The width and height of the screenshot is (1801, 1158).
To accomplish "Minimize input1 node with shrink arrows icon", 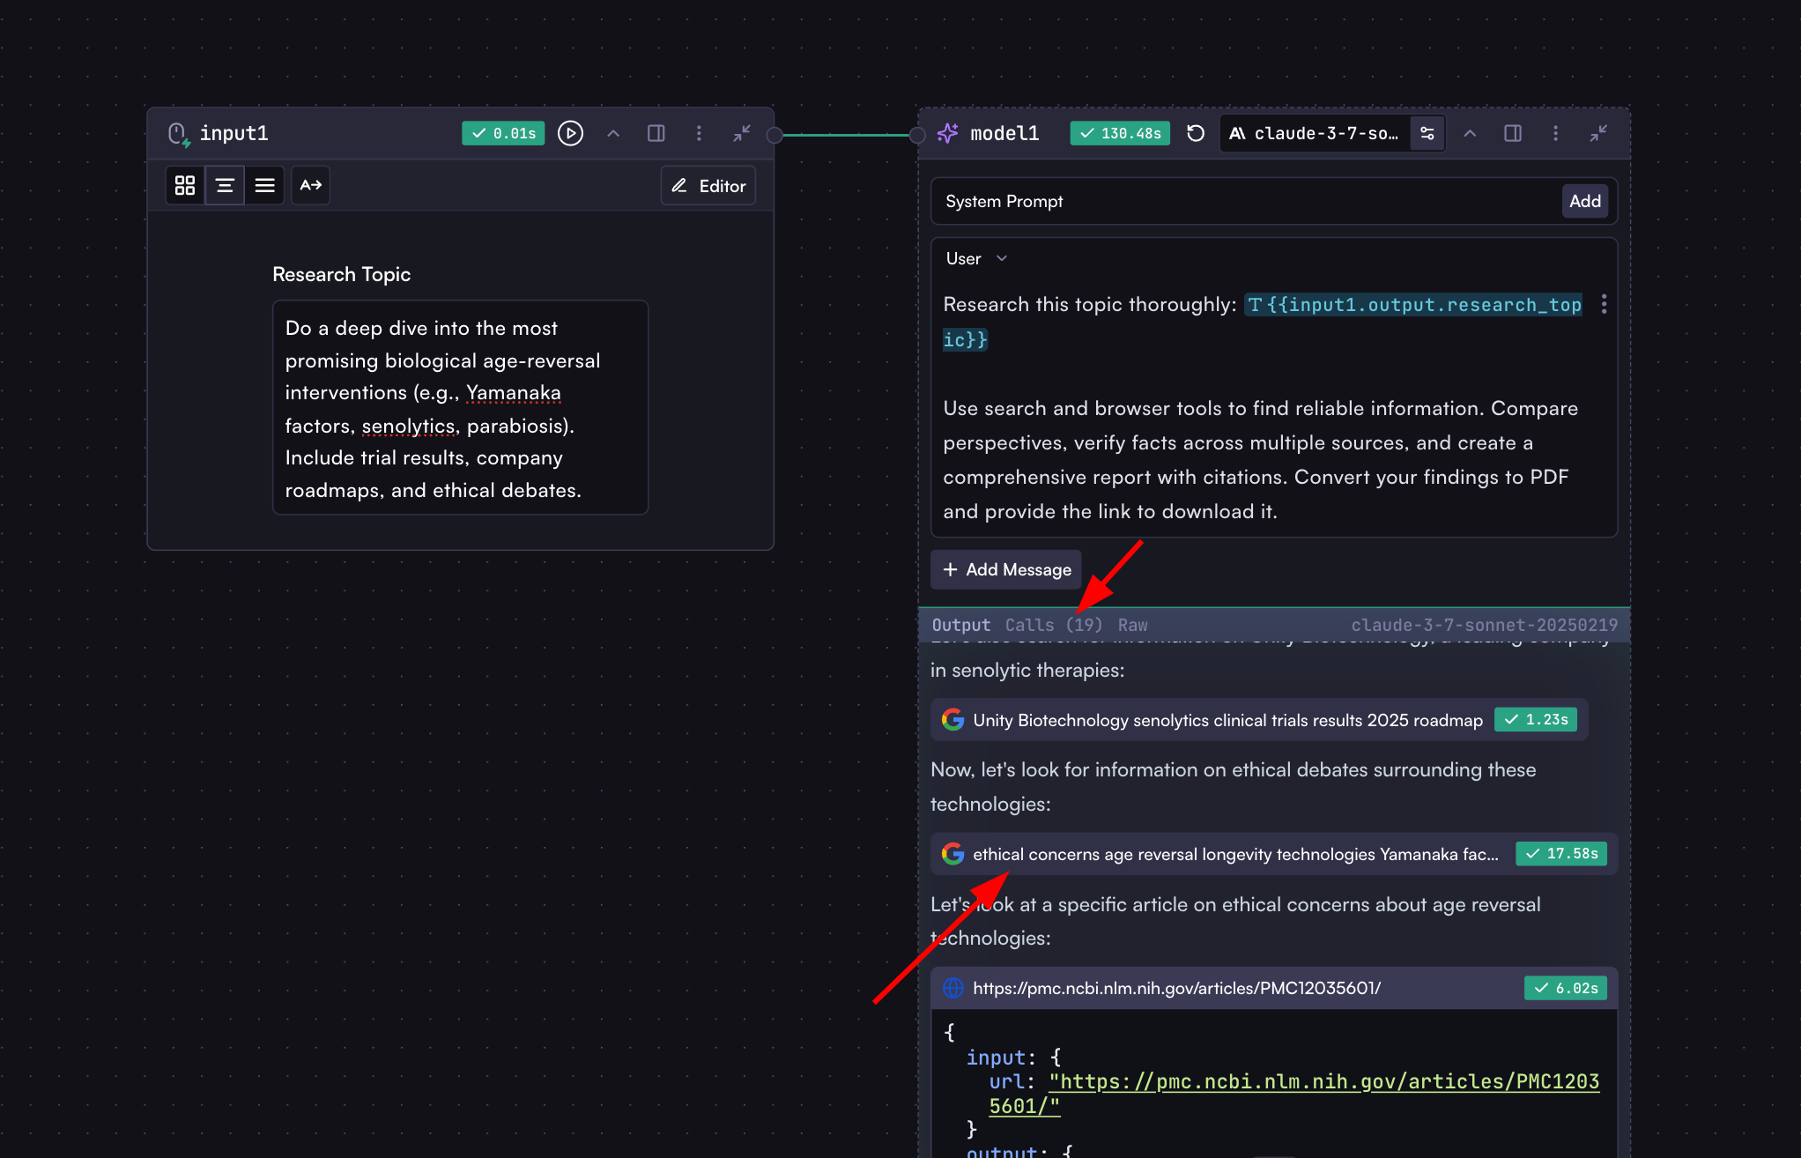I will [x=742, y=133].
